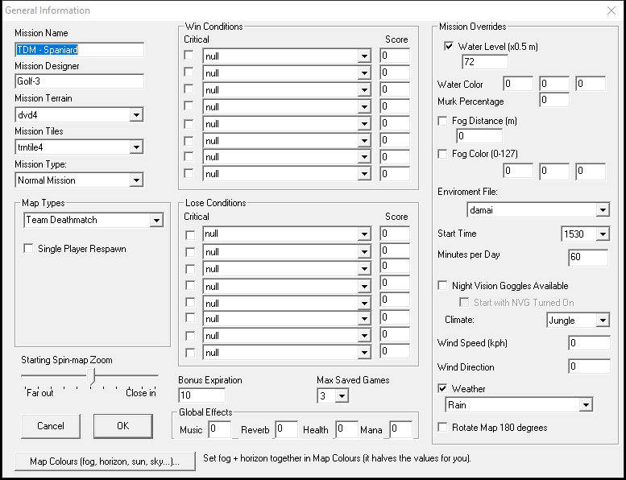
Task: Click the Bonus Expiration field
Action: pos(202,395)
